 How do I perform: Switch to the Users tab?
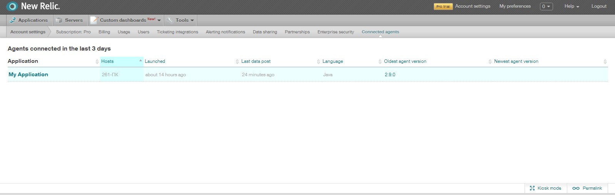pos(144,32)
